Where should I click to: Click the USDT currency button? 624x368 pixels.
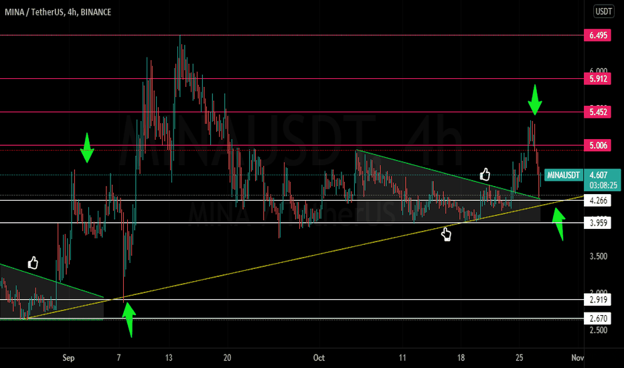point(603,11)
